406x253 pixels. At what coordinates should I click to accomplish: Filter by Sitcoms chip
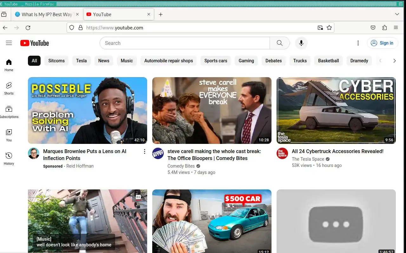coord(56,61)
